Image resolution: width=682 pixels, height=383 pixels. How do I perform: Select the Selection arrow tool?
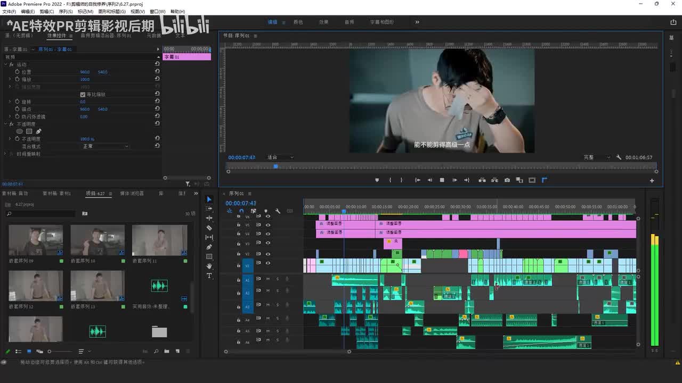point(209,199)
